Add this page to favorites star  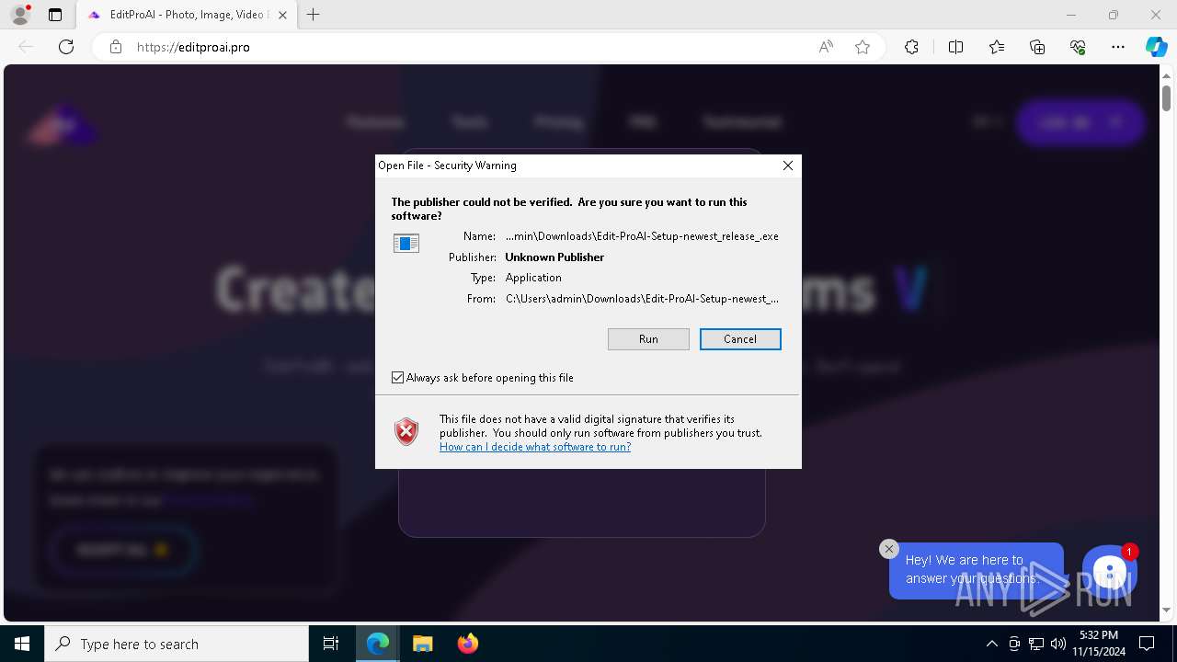(x=863, y=47)
